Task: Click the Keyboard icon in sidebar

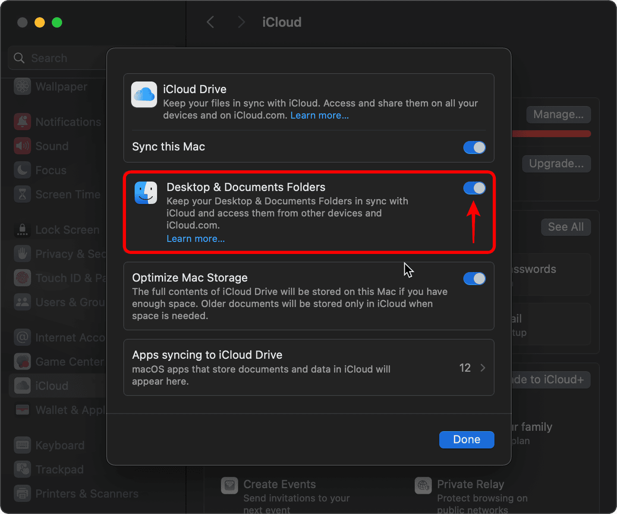Action: click(22, 445)
